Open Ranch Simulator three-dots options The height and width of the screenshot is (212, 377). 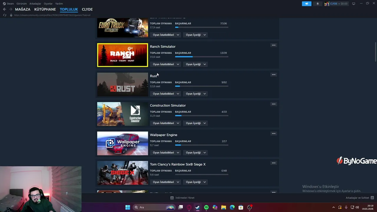tap(274, 45)
